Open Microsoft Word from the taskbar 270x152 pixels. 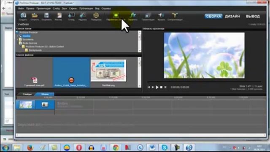[152, 148]
